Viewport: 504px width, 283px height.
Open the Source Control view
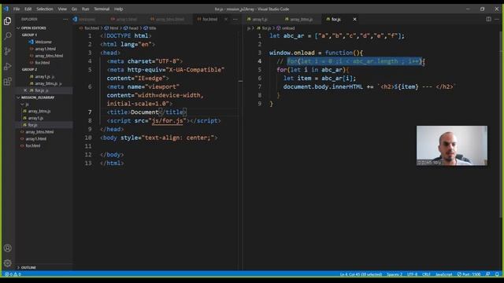click(x=7, y=51)
